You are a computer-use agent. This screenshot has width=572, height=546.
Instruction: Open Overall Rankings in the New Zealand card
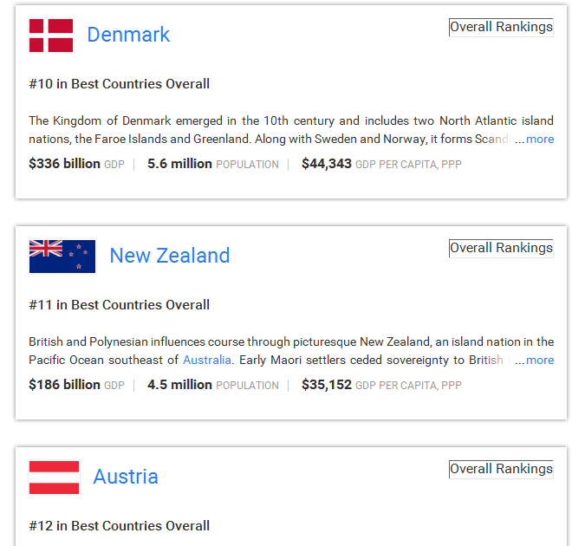(x=501, y=249)
